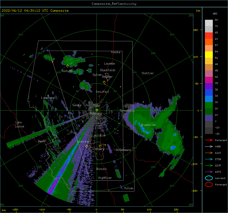The height and width of the screenshot is (213, 228).
Task: Click the red forecast ellipse legend icon
Action: [x=209, y=184]
